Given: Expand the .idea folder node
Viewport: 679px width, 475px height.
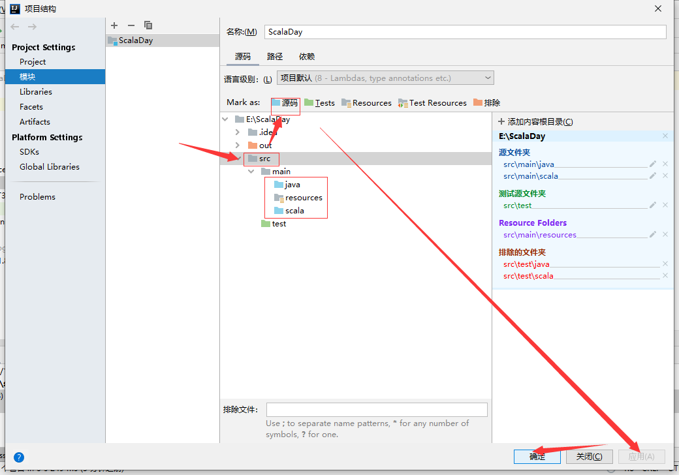Looking at the screenshot, I should click(x=237, y=132).
